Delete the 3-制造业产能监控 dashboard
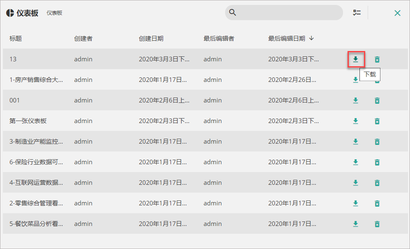 tap(377, 142)
